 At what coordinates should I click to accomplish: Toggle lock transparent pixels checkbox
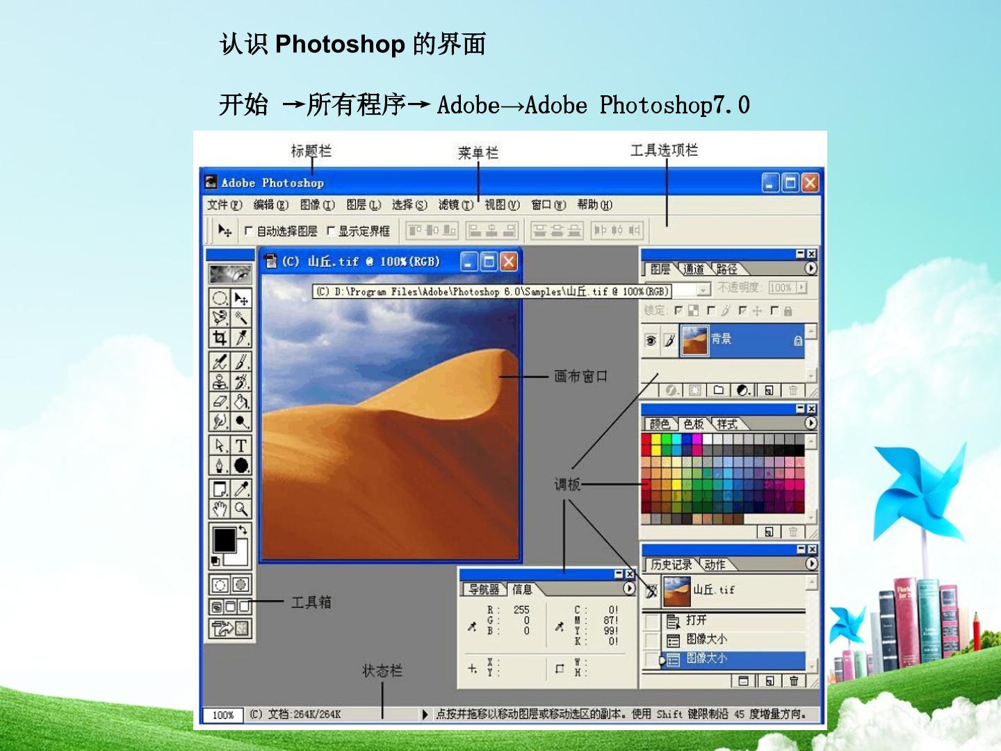point(678,311)
